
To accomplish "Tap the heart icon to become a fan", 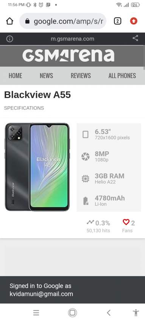I will [x=126, y=222].
